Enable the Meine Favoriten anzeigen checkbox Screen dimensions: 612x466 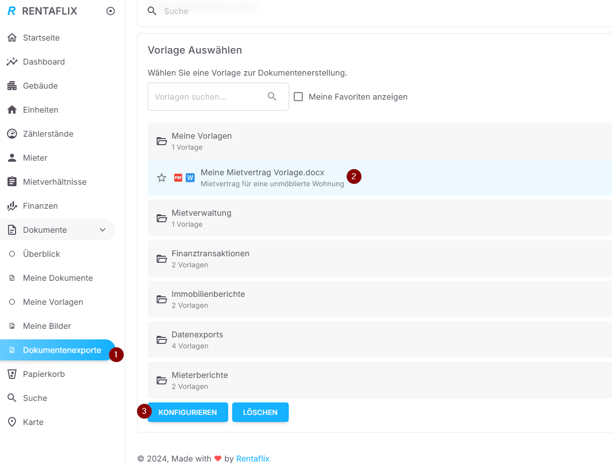pos(298,97)
